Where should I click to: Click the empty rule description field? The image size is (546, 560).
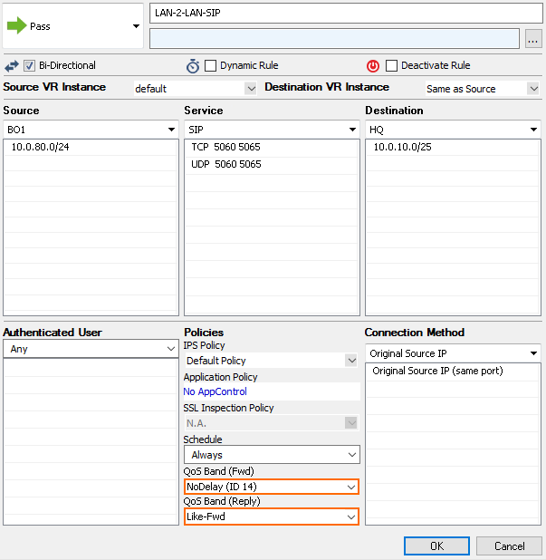[x=334, y=39]
